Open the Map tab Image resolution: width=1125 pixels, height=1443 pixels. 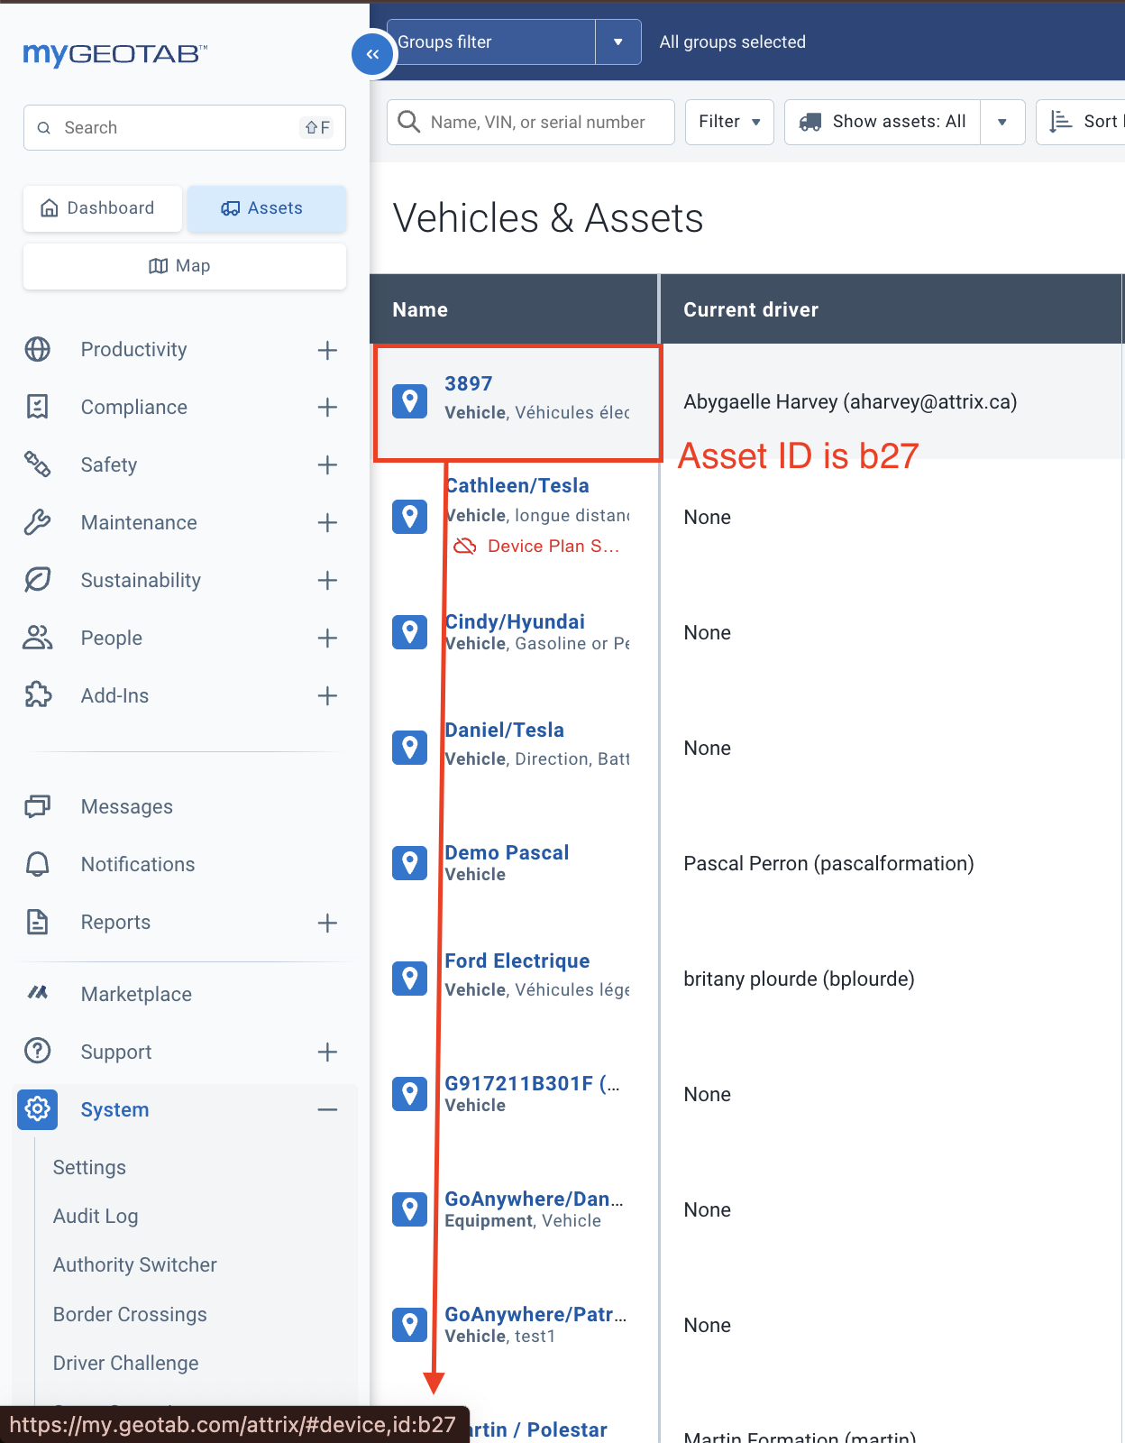click(184, 266)
